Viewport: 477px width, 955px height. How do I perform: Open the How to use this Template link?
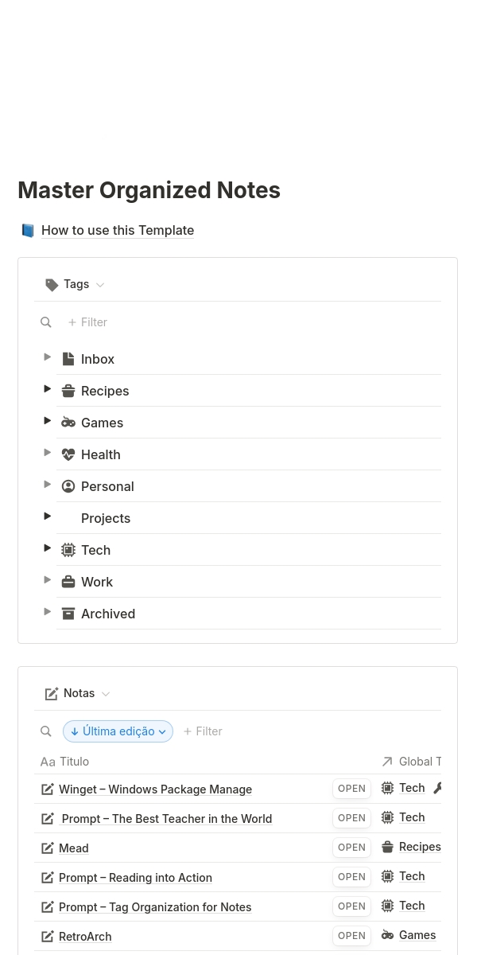(118, 231)
